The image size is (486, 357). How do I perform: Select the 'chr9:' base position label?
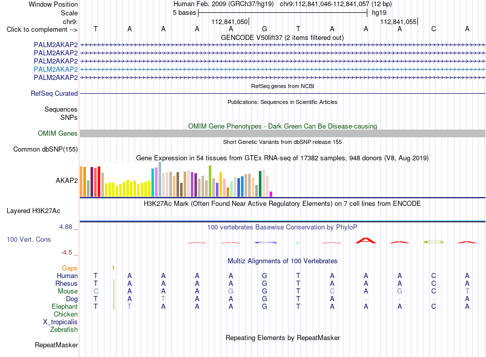tap(71, 22)
